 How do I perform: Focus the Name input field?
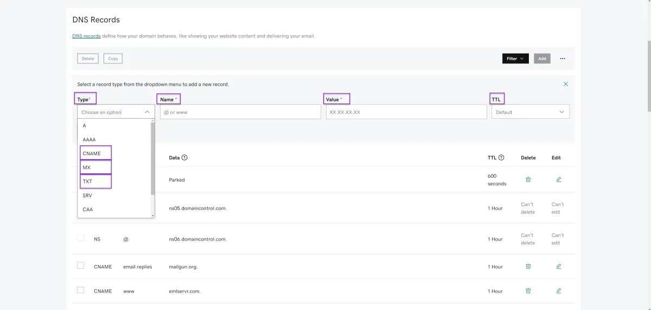pos(240,112)
